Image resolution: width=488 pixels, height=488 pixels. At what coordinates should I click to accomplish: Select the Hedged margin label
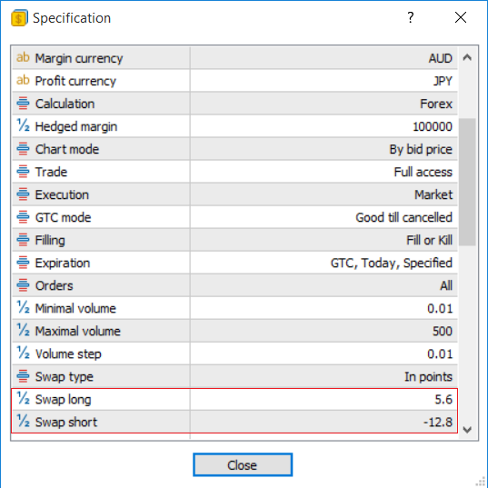(76, 127)
